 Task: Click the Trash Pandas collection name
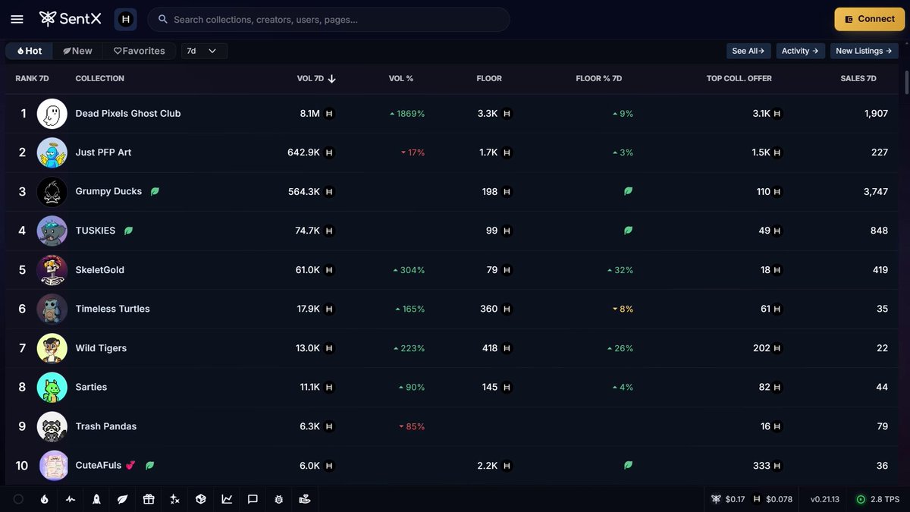(106, 426)
